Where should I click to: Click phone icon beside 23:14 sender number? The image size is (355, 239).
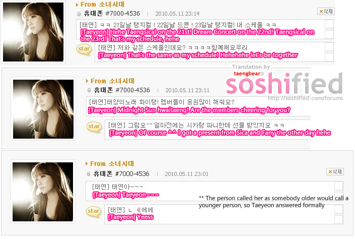[x=79, y=14]
